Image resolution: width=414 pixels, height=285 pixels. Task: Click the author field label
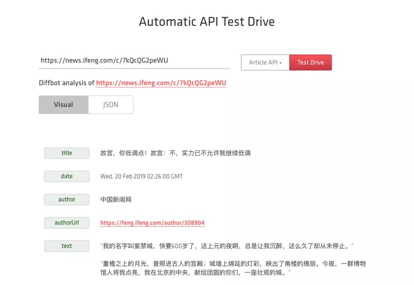click(x=67, y=200)
